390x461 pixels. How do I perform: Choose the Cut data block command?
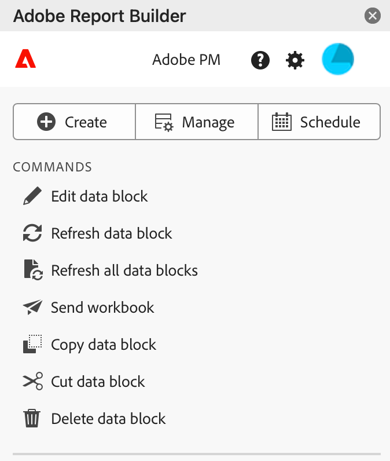[x=98, y=381]
